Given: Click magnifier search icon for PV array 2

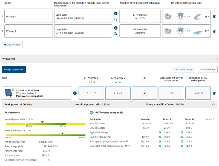Looking at the screenshot, I should [x=116, y=34].
